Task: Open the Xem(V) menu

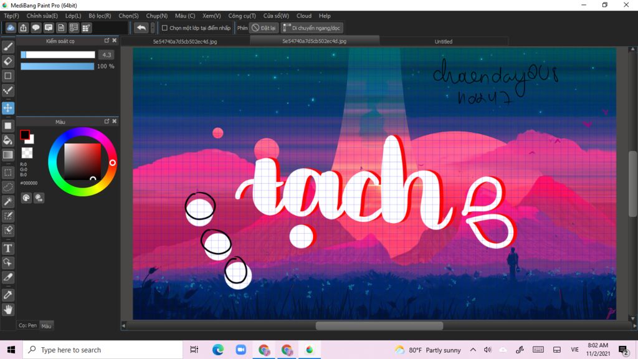Action: click(212, 16)
